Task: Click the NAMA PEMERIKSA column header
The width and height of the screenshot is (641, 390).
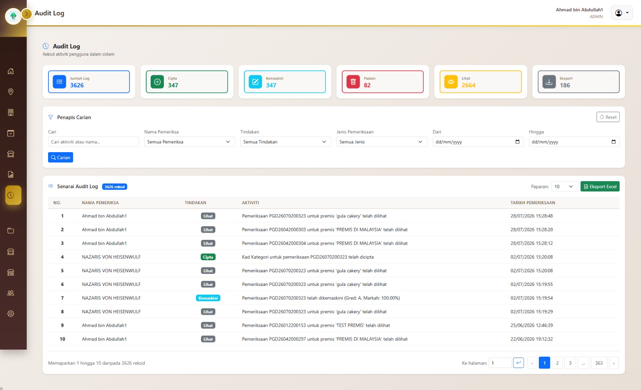Action: [x=100, y=203]
